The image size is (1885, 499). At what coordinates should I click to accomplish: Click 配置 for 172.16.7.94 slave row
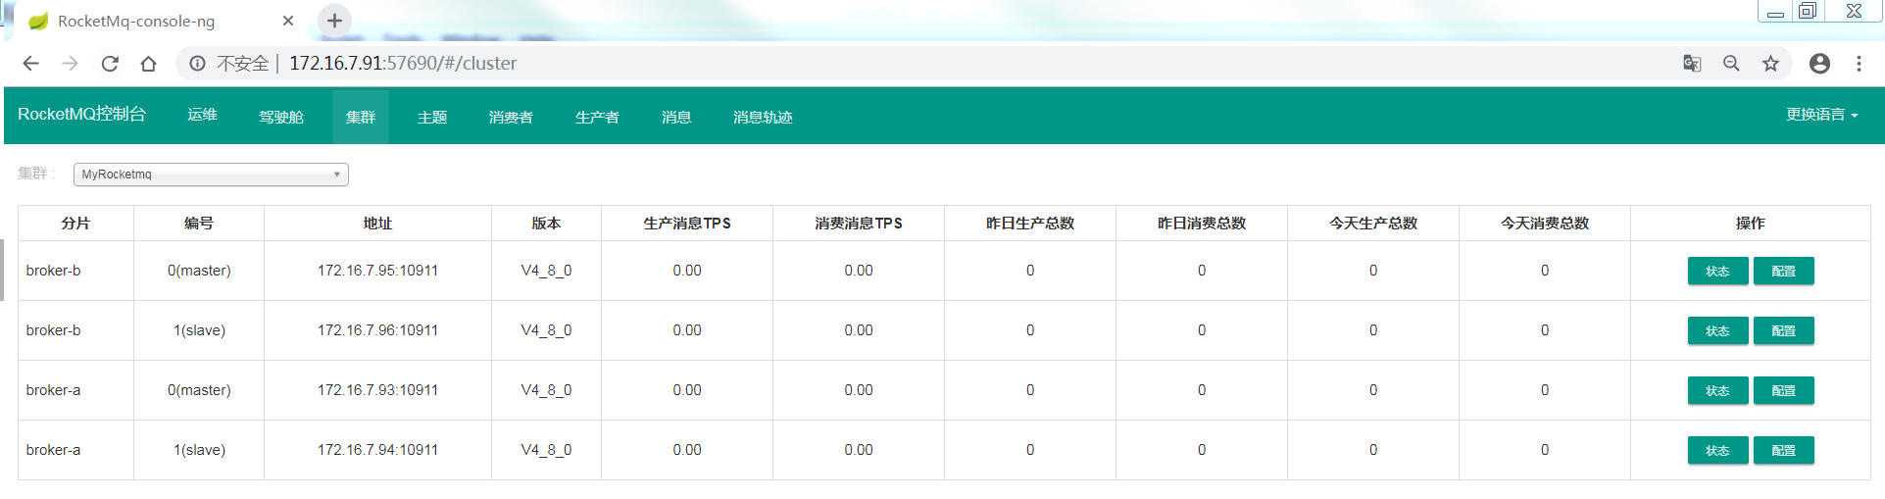click(x=1784, y=451)
